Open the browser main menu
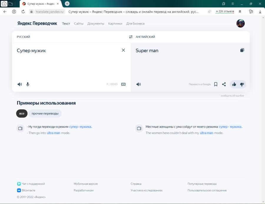This screenshot has height=204, width=265. click(233, 4)
